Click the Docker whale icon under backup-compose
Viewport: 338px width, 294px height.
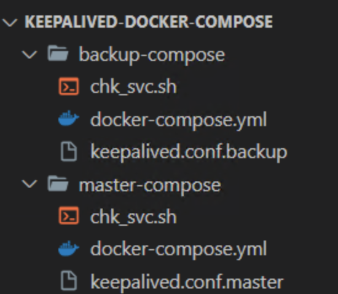point(69,118)
